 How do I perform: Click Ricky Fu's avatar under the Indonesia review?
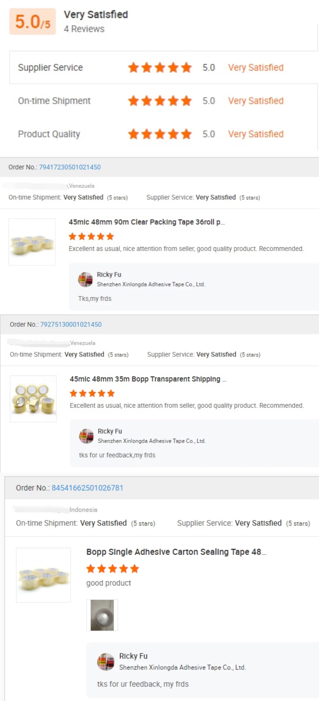106,662
